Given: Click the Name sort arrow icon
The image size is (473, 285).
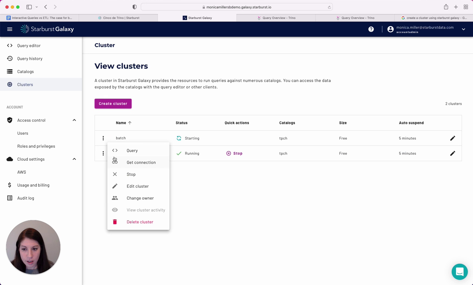Looking at the screenshot, I should point(130,123).
